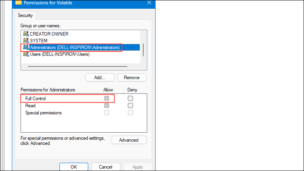Toggle the Allow checkbox for Full Control
Image resolution: width=304 pixels, height=171 pixels.
[x=106, y=99]
